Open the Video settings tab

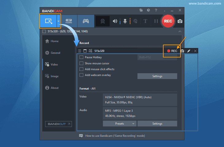pyautogui.click(x=54, y=65)
